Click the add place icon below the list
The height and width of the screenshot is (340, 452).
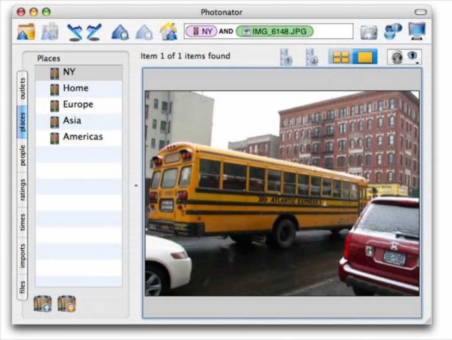(43, 304)
